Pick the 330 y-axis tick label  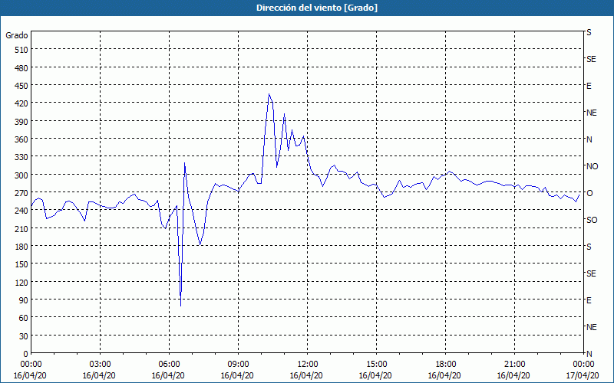22,157
